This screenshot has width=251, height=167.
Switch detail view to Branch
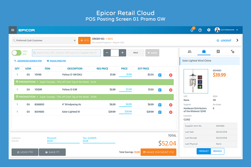pyautogui.click(x=218, y=151)
